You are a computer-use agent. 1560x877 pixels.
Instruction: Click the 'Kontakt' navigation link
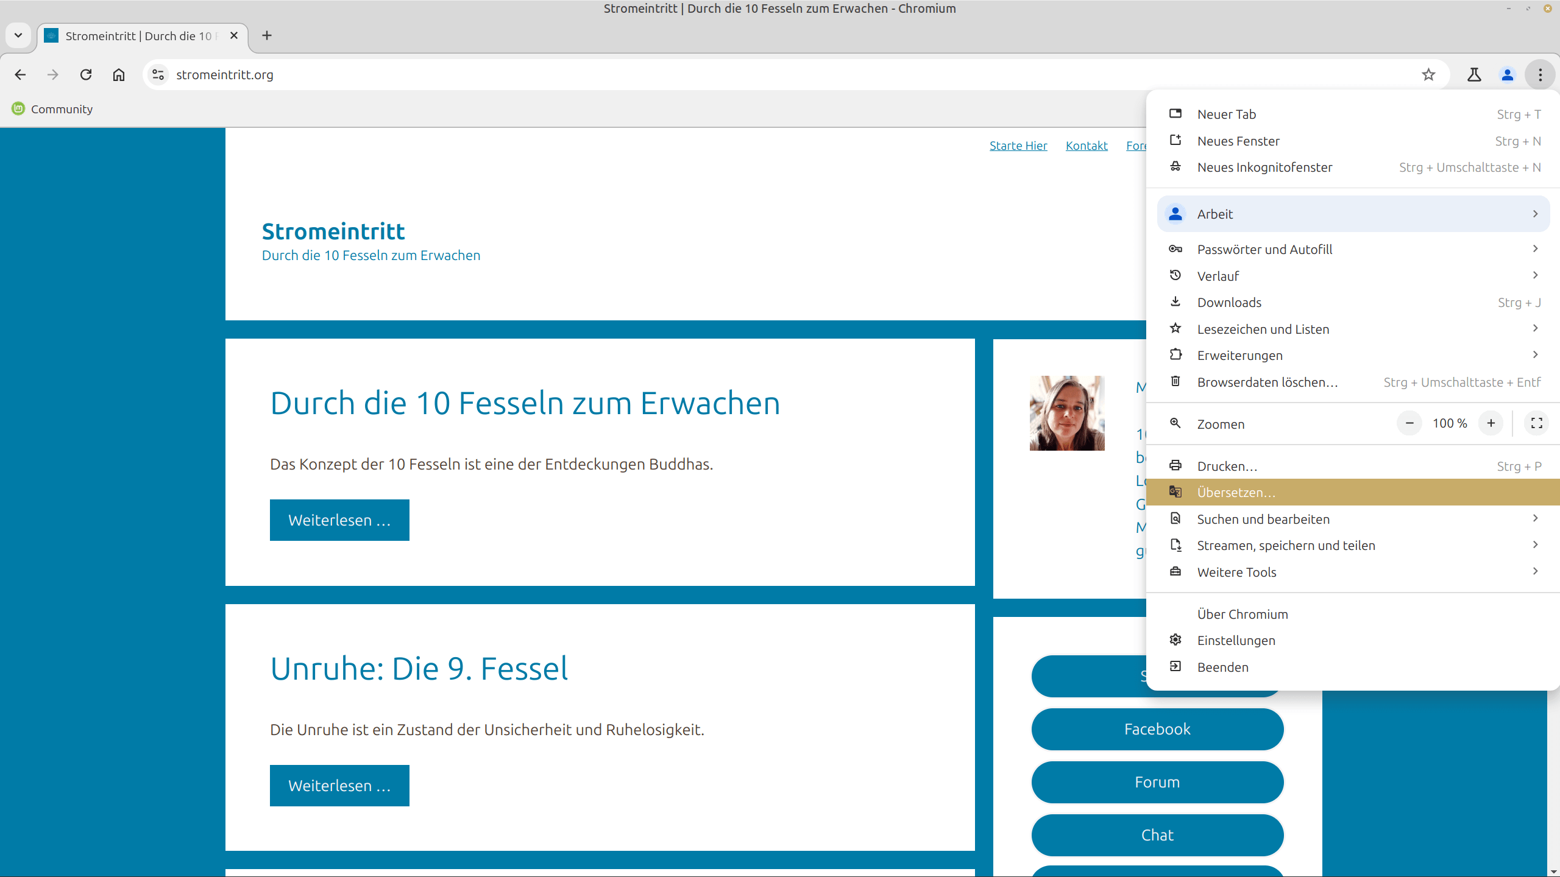[x=1087, y=146]
